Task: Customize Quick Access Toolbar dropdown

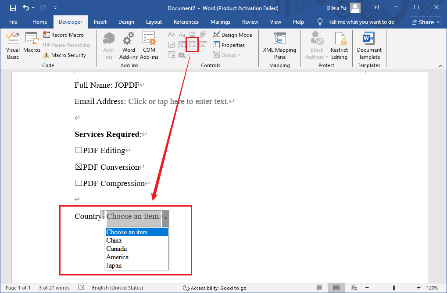Action: (55, 8)
